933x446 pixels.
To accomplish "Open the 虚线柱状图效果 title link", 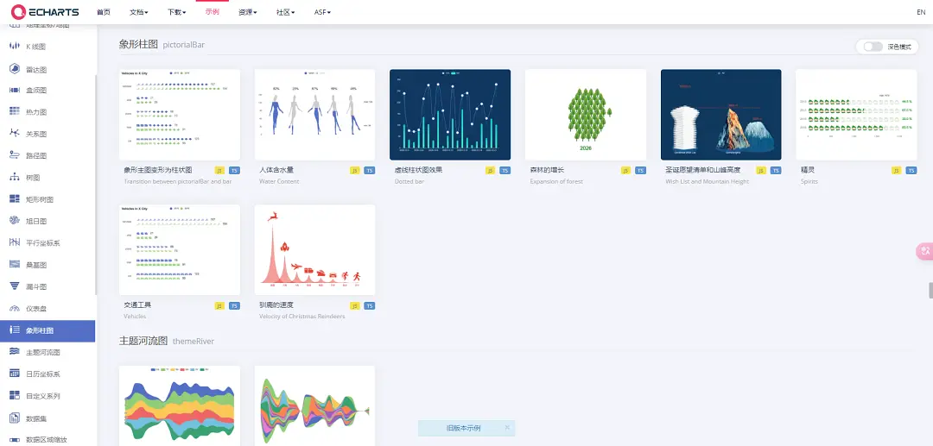I will [418, 171].
